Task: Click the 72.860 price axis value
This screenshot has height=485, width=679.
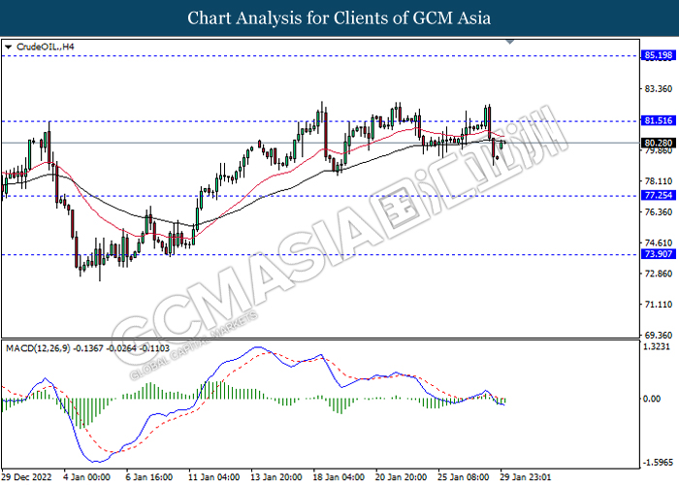Action: tap(659, 274)
